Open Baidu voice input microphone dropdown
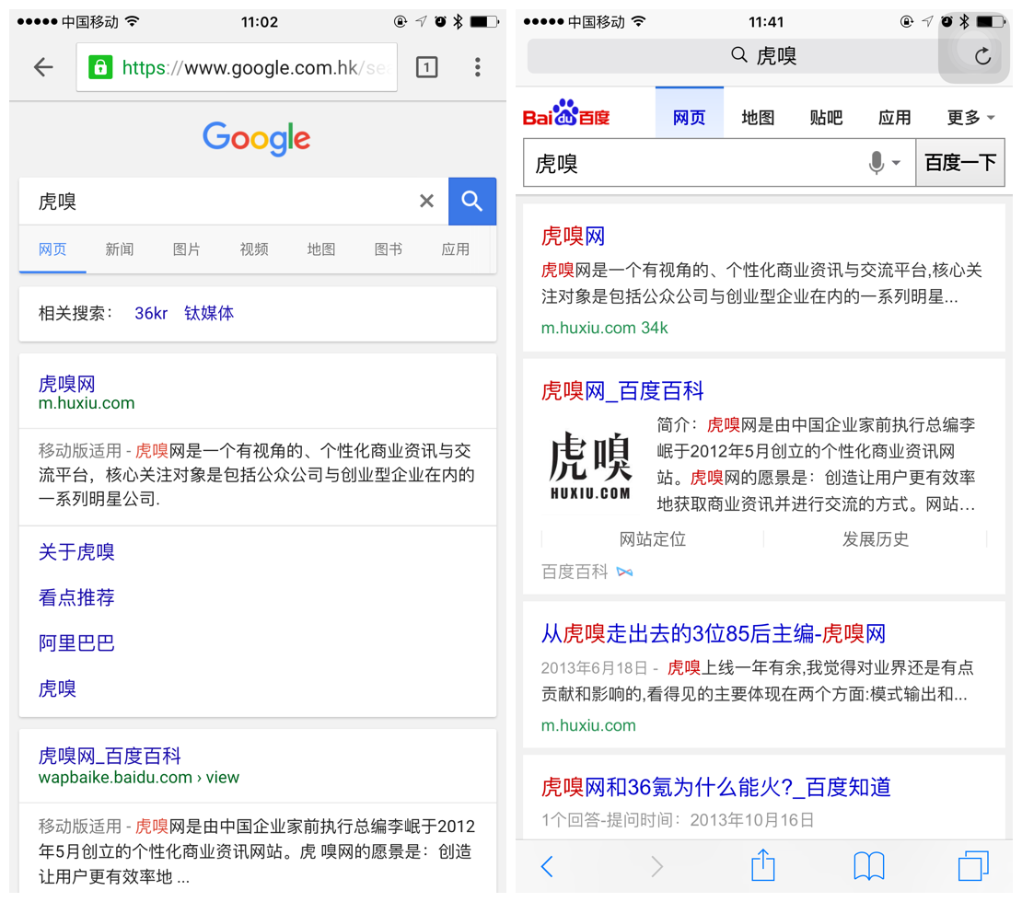The width and height of the screenshot is (1022, 902). pos(884,163)
